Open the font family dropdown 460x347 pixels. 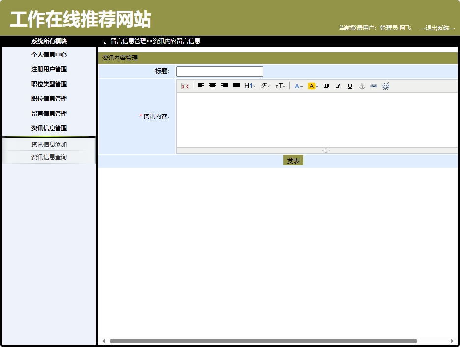[265, 86]
